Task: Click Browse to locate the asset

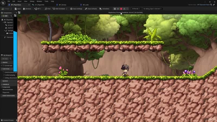Action: pyautogui.click(x=27, y=9)
